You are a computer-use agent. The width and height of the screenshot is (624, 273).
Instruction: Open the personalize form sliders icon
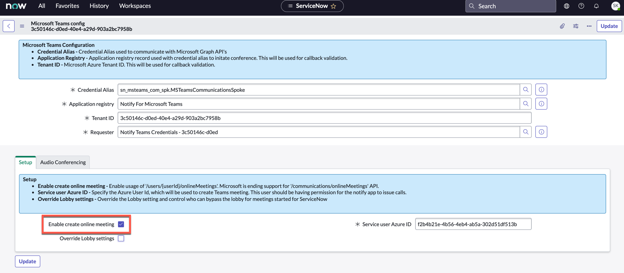coord(576,26)
